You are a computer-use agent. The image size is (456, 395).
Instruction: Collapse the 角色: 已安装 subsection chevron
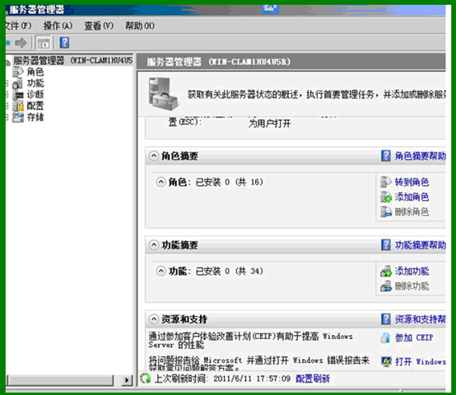161,182
